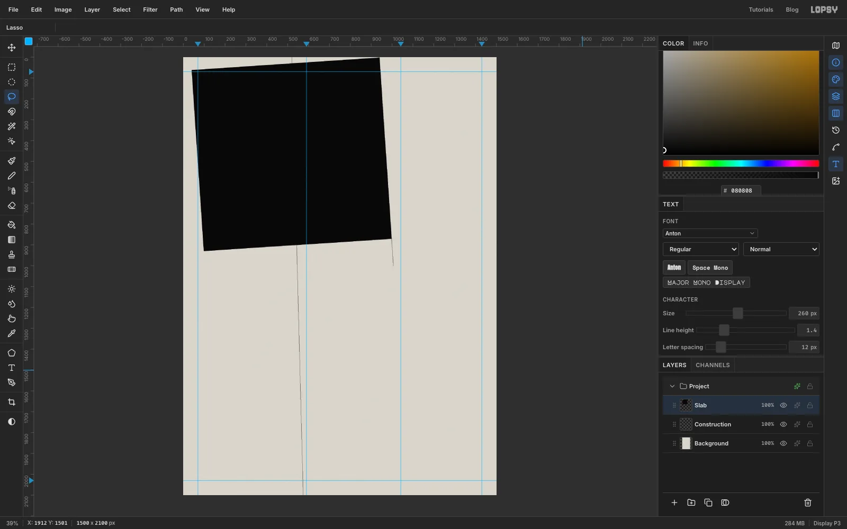This screenshot has width=847, height=529.
Task: Choose the Space Mono font preset
Action: tap(710, 268)
